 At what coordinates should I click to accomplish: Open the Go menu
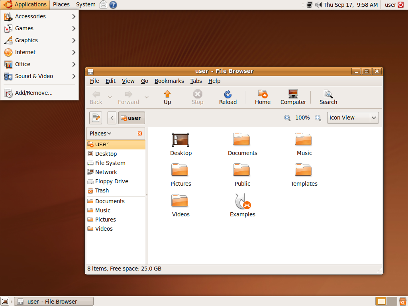click(x=144, y=81)
